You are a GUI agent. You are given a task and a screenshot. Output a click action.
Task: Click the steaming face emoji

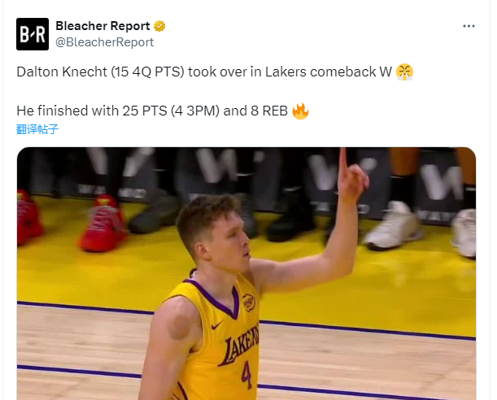404,72
